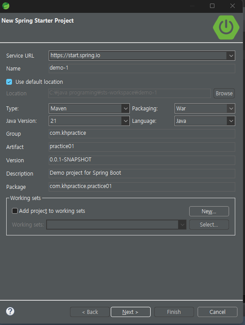The height and width of the screenshot is (325, 245).
Task: Click the Select... working sets button
Action: point(209,225)
